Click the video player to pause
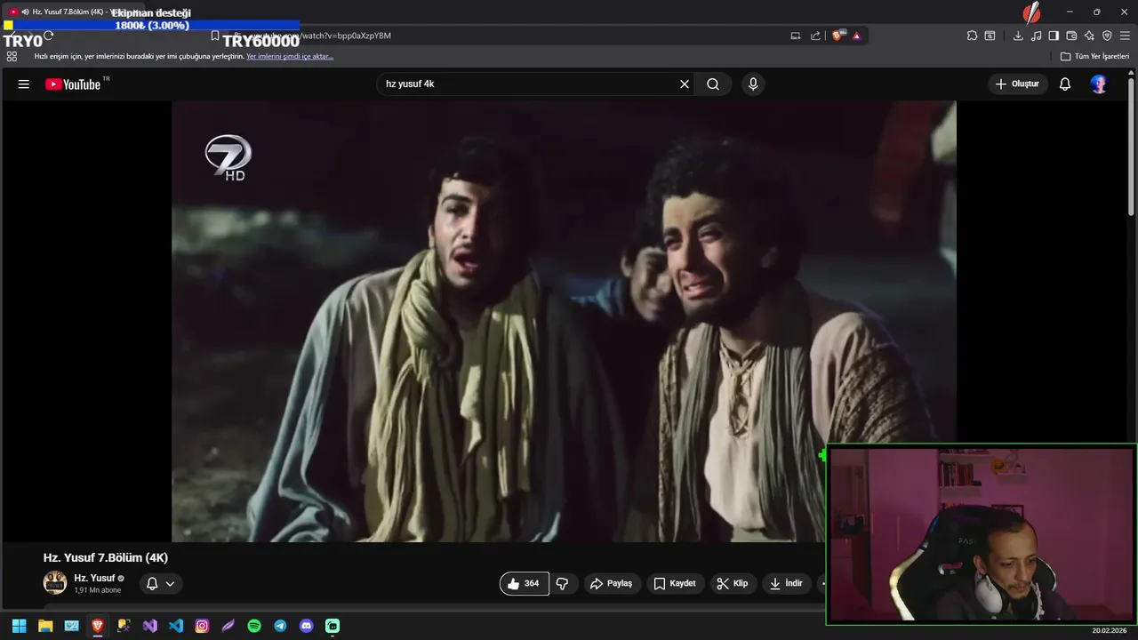Image resolution: width=1138 pixels, height=640 pixels. 564,321
